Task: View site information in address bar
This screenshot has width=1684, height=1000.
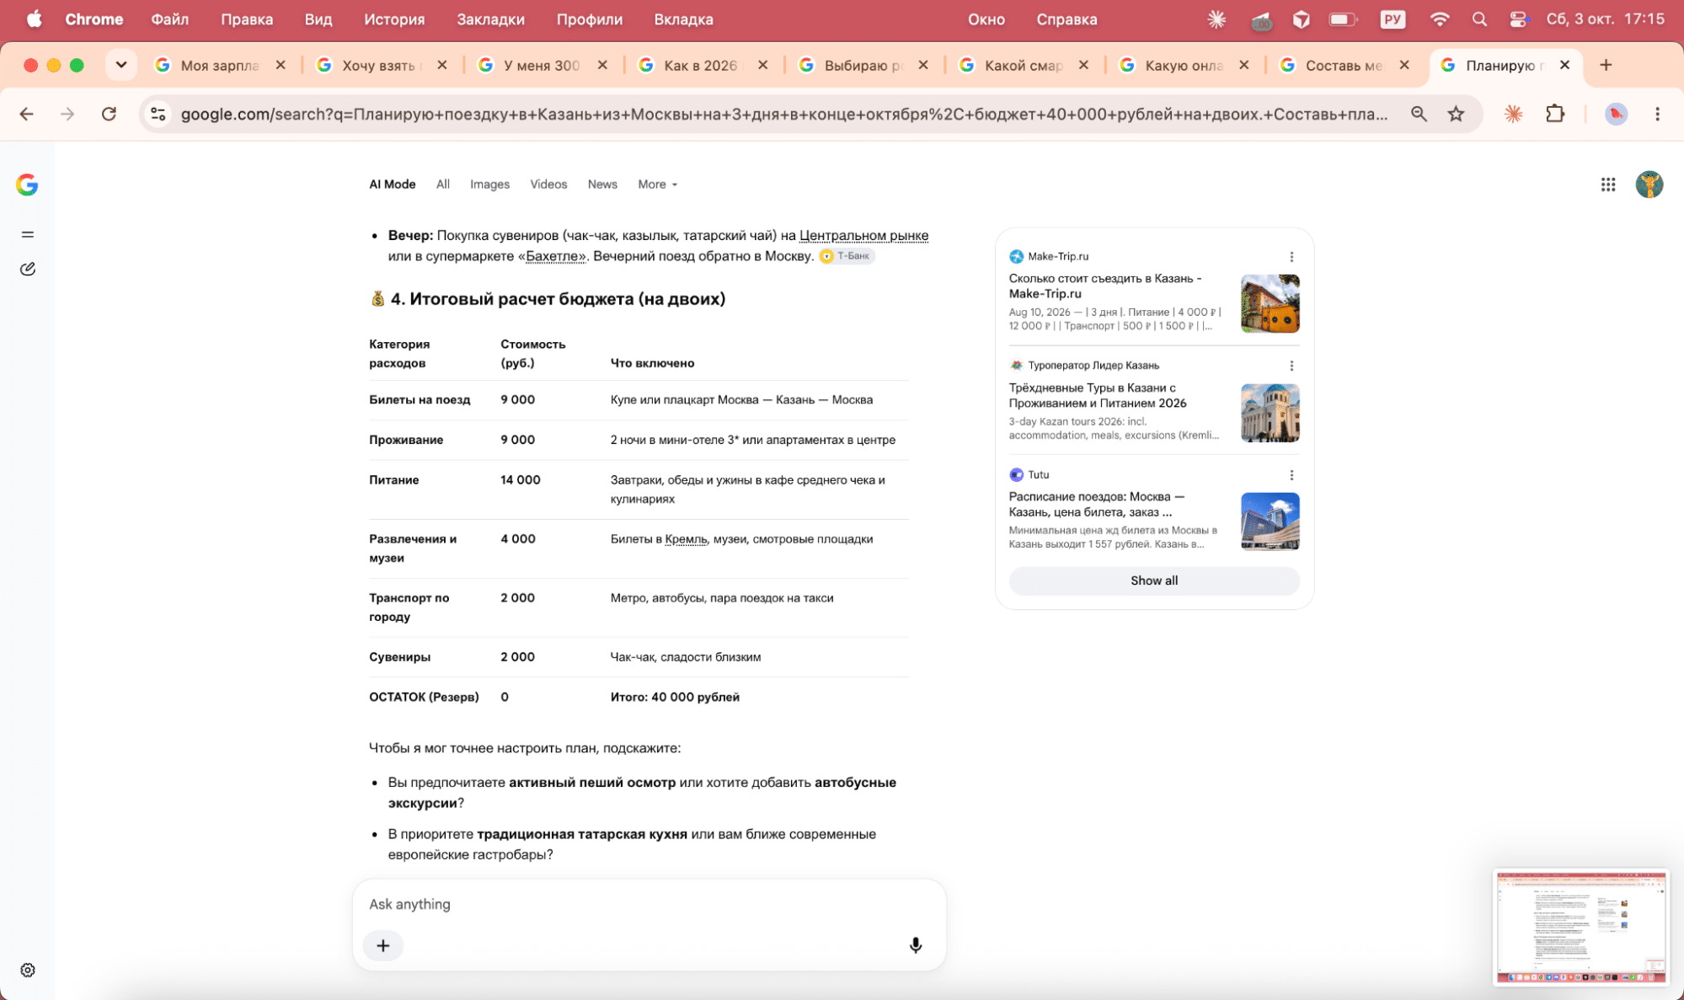Action: [x=158, y=114]
